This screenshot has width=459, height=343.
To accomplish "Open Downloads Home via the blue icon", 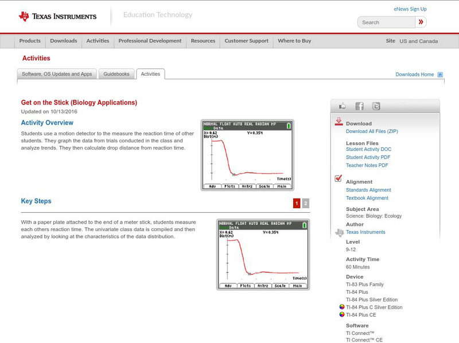I will [439, 75].
